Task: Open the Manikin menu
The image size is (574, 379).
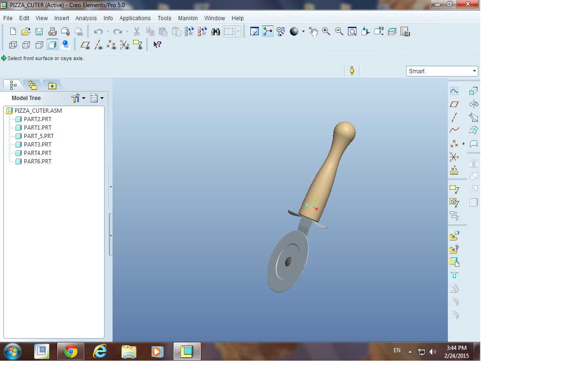Action: coord(188,18)
